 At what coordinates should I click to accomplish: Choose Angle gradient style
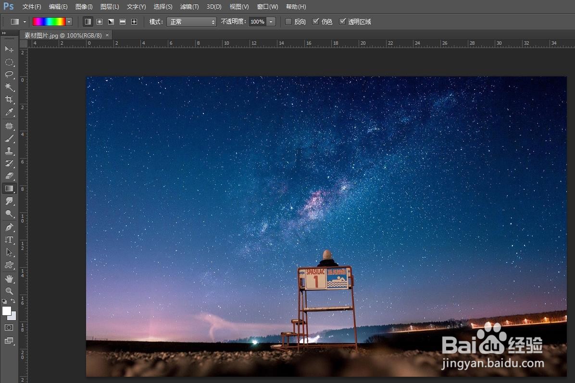[x=111, y=22]
